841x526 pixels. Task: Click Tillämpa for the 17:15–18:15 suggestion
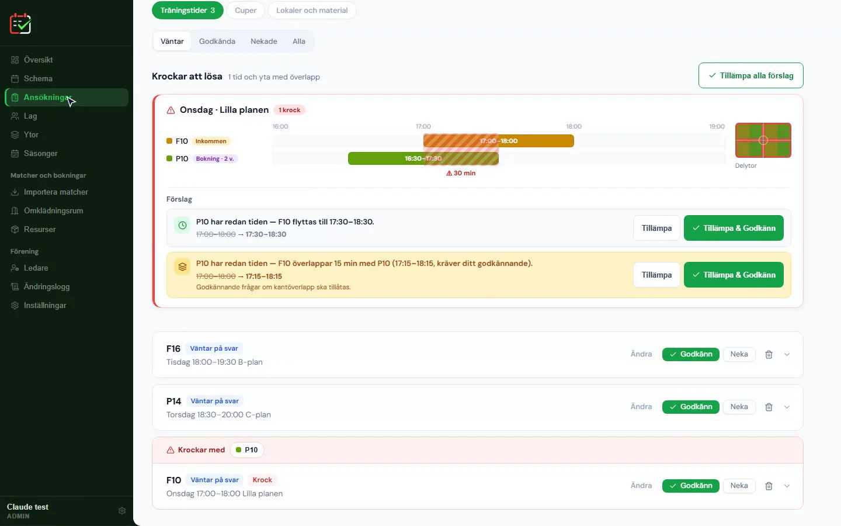tap(656, 275)
